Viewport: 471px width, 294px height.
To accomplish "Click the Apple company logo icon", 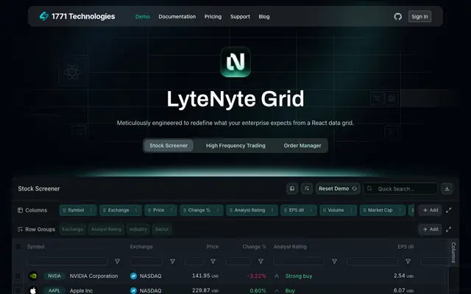I will point(33,290).
